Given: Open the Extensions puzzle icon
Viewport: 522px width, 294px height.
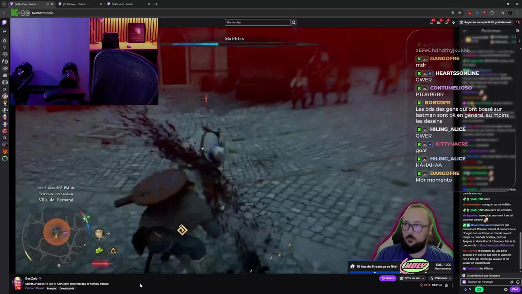Looking at the screenshot, I should tap(492, 13).
